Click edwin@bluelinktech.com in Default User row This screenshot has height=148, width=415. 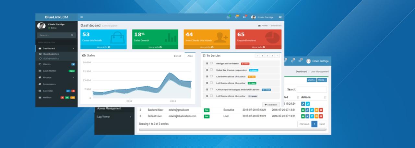pos(182,116)
